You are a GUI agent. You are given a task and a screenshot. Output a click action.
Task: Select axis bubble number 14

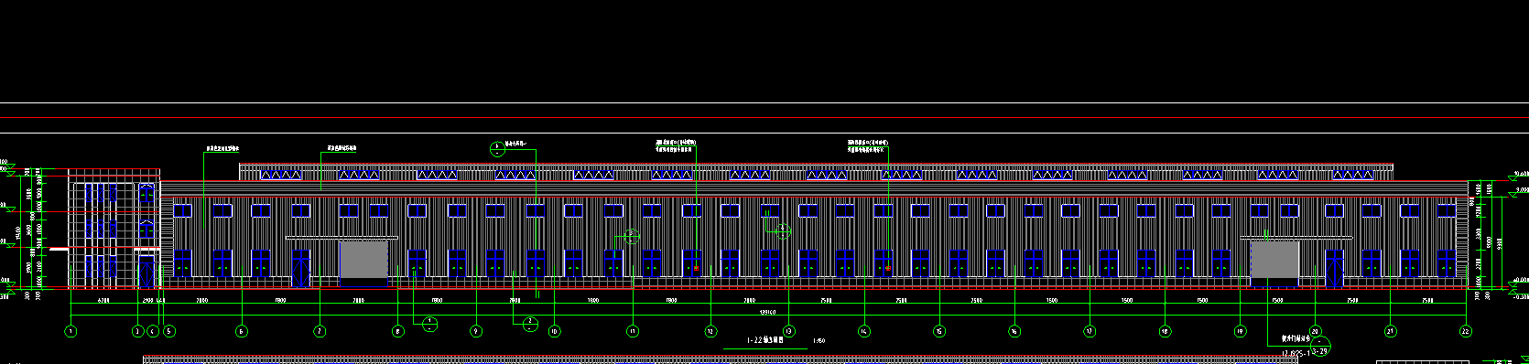click(x=864, y=331)
